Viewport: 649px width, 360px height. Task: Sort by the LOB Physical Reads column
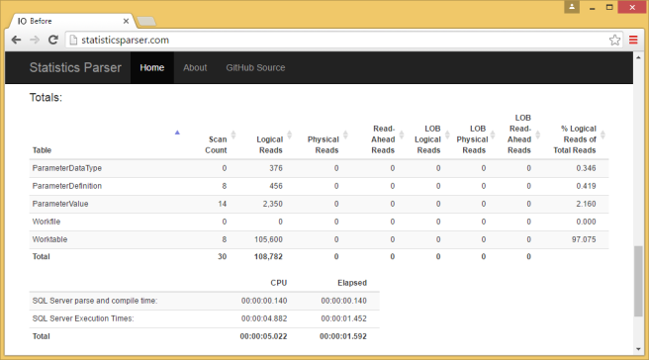coord(473,139)
